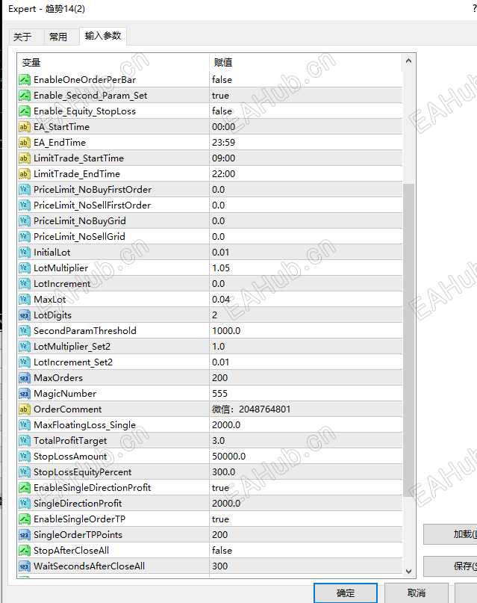Click the MaxFloatingLoss_Single variable name
The height and width of the screenshot is (603, 477).
pos(85,425)
